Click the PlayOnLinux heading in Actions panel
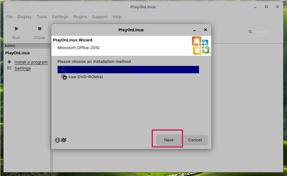The height and width of the screenshot is (176, 287). (x=18, y=53)
